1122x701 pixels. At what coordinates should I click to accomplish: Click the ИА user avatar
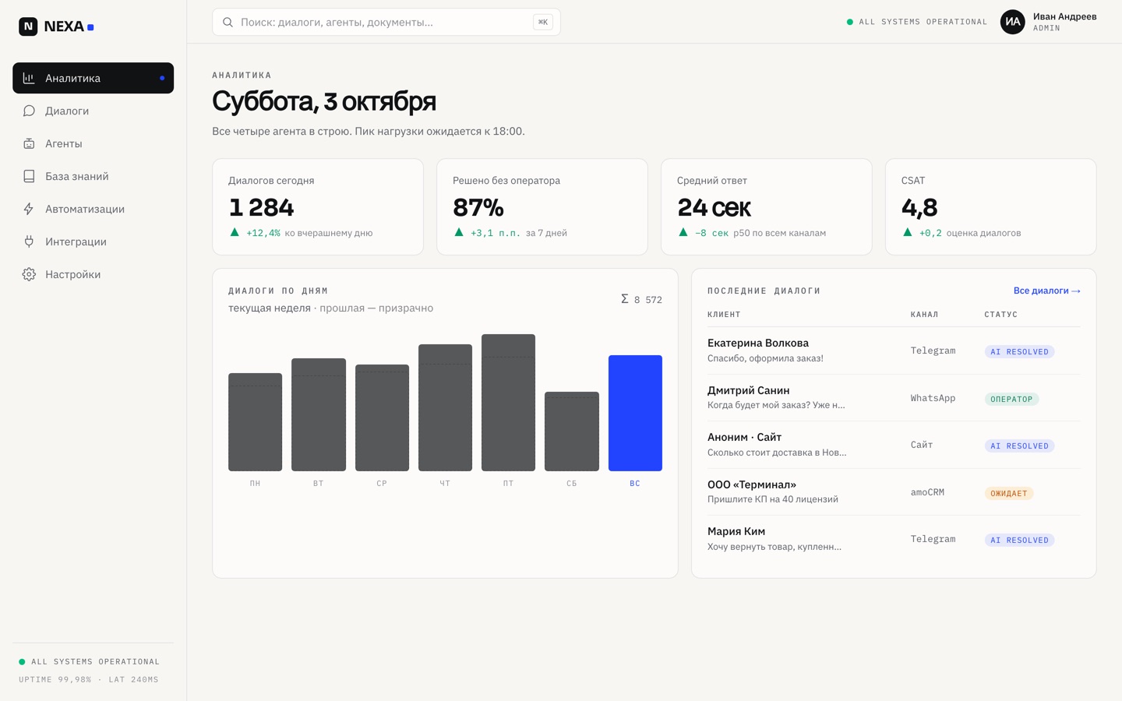pos(1012,22)
